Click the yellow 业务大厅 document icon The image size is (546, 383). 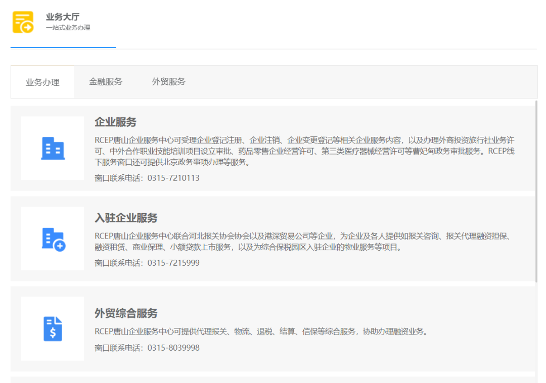point(23,22)
